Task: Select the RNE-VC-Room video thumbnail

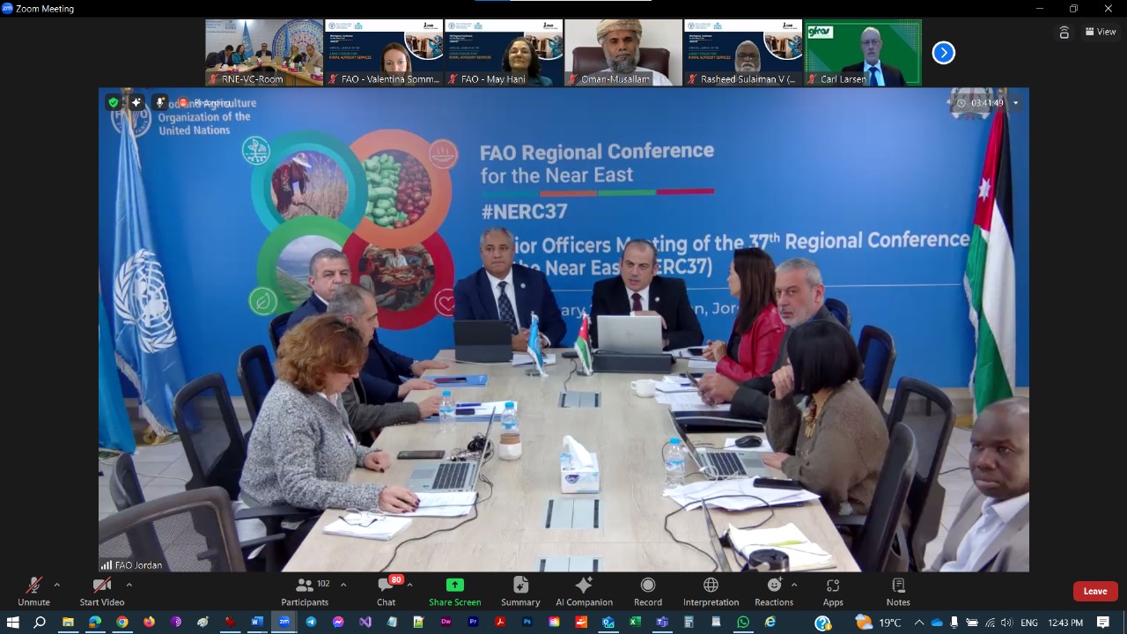Action: [x=264, y=53]
